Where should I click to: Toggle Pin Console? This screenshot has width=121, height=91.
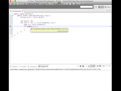97,66
